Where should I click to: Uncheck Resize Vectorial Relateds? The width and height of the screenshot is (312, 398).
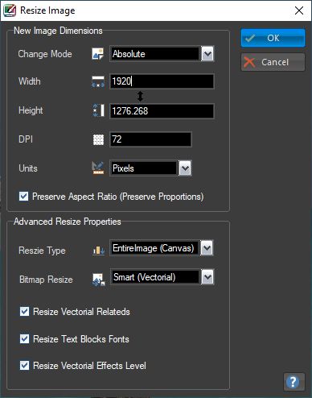[24, 312]
